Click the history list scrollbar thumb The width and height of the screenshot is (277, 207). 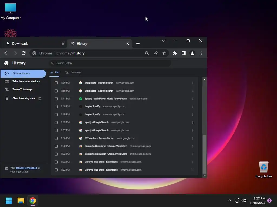[x=205, y=154]
